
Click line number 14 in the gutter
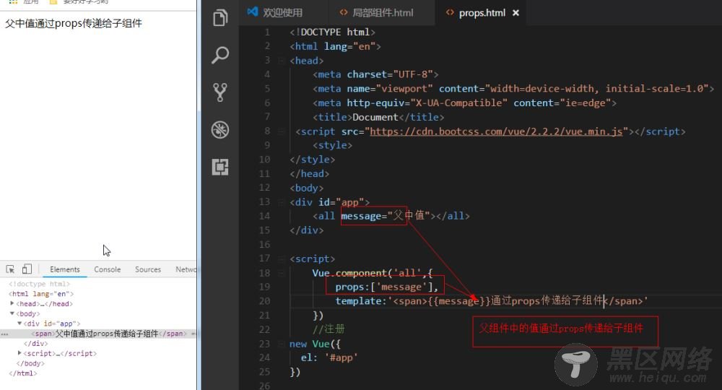[264, 216]
